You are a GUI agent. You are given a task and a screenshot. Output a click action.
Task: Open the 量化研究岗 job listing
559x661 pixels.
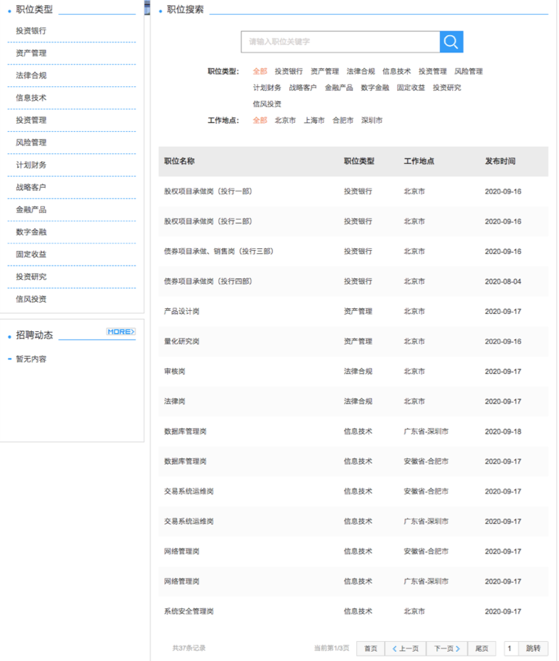coord(182,341)
